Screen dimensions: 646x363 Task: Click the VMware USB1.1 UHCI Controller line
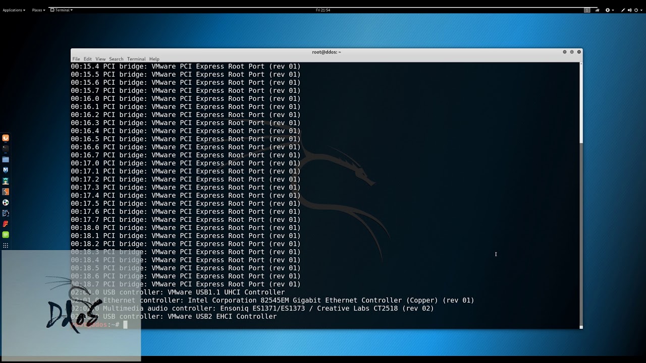pos(178,292)
